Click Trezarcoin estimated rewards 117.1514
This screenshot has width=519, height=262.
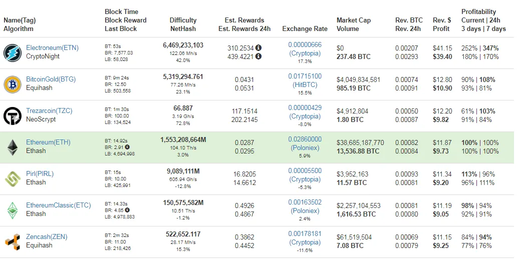(244, 111)
